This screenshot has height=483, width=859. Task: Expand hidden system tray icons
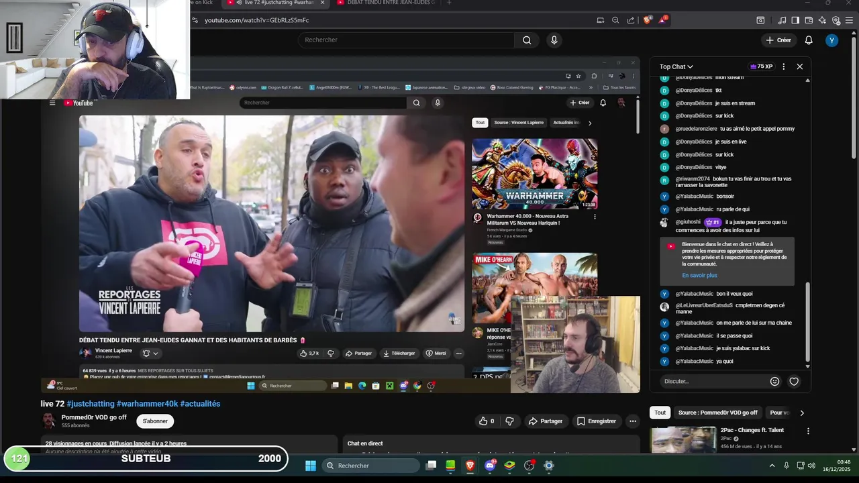pos(772,466)
